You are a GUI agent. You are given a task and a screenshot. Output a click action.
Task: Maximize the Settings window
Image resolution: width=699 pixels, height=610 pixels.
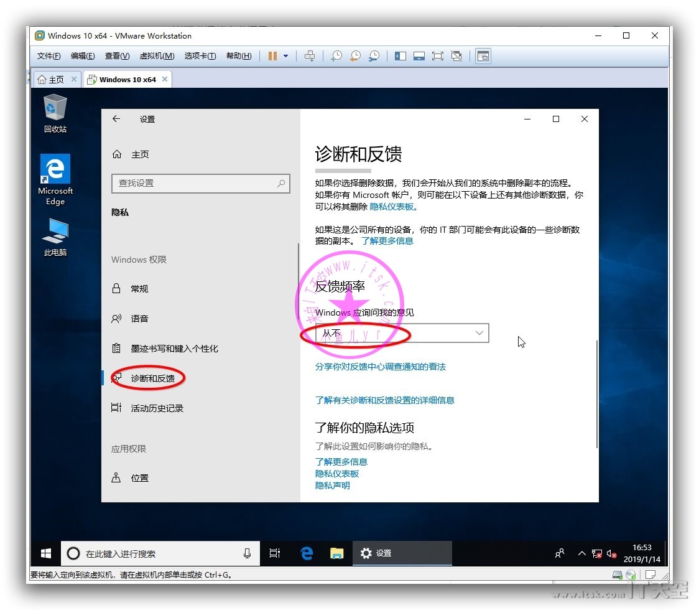point(556,119)
